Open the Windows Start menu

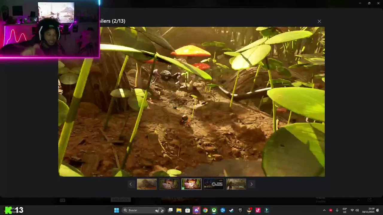116,210
